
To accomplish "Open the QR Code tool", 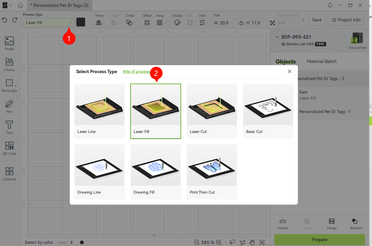I will 9,148.
